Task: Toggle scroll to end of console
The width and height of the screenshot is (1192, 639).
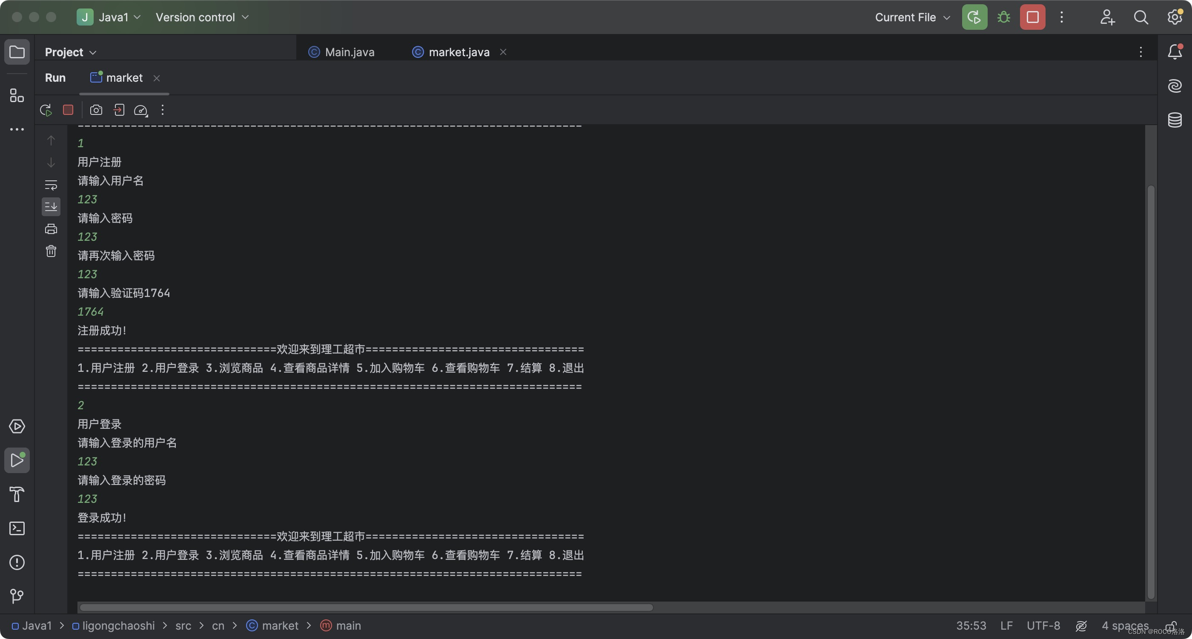Action: [51, 207]
